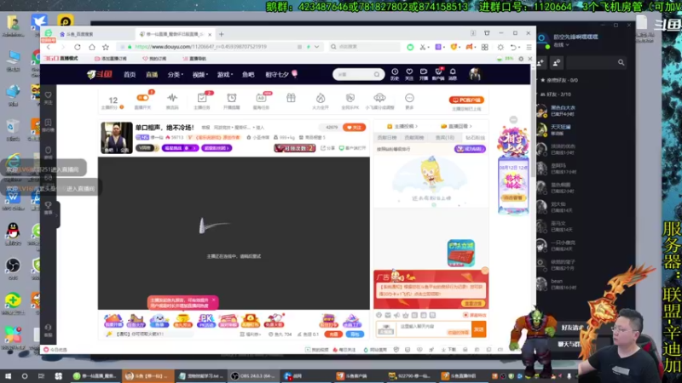Click the orange send button in chat
The height and width of the screenshot is (383, 682).
479,329
